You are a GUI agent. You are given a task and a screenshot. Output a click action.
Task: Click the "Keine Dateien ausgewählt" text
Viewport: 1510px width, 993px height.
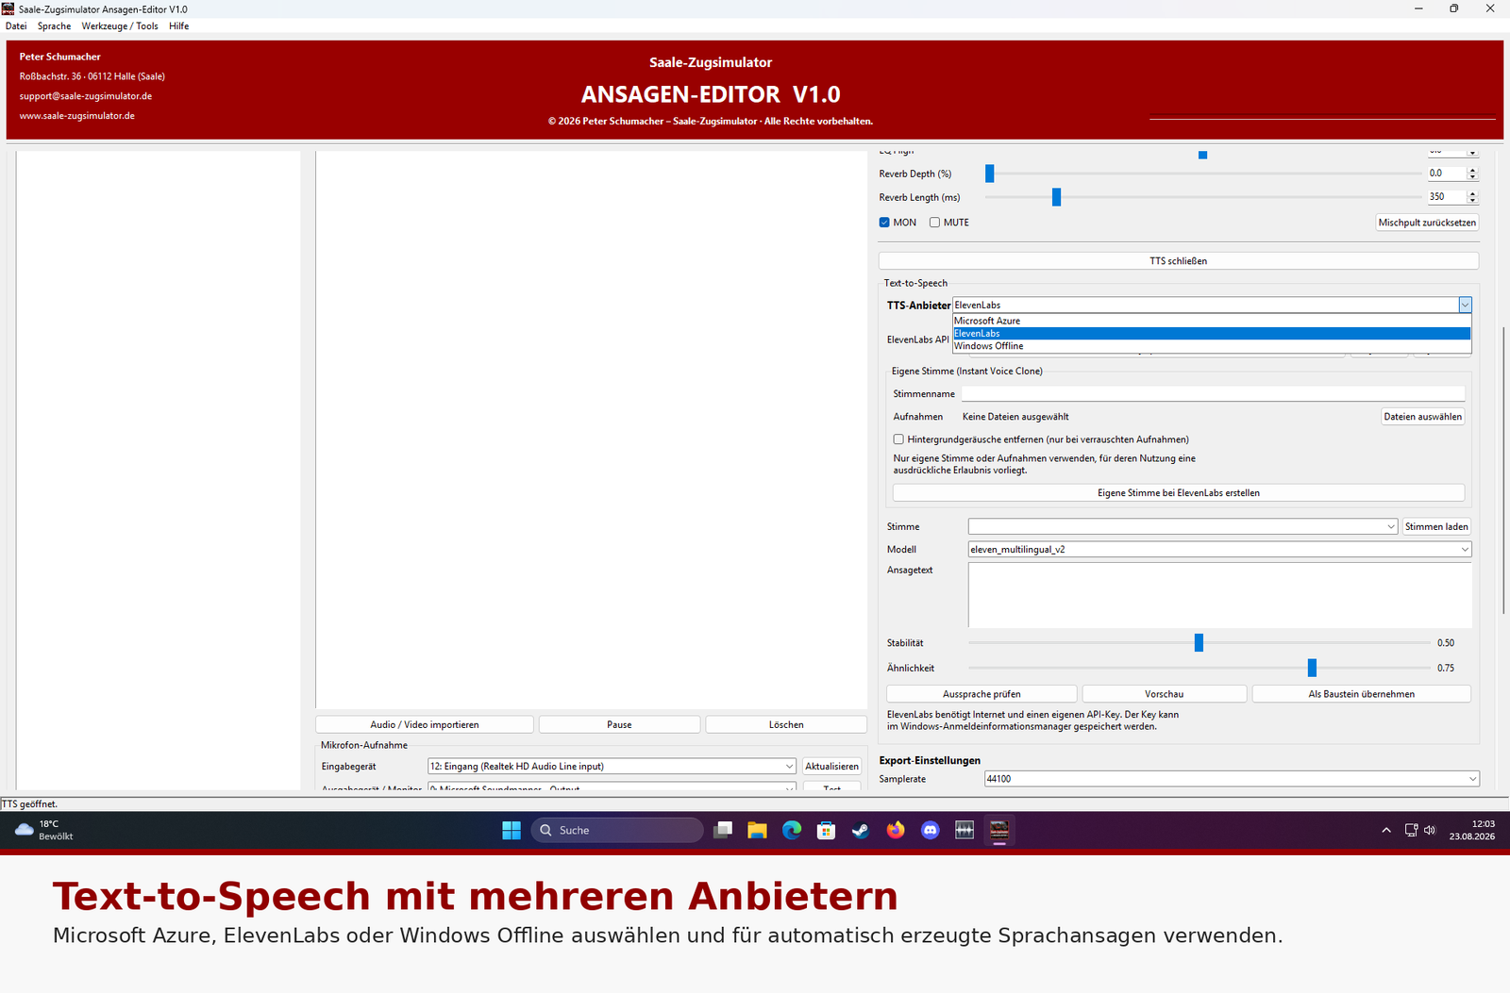pyautogui.click(x=1015, y=417)
